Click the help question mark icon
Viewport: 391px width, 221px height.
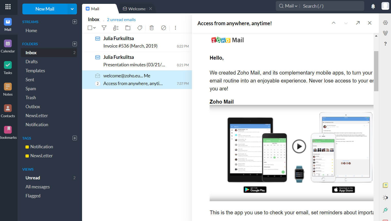click(385, 44)
